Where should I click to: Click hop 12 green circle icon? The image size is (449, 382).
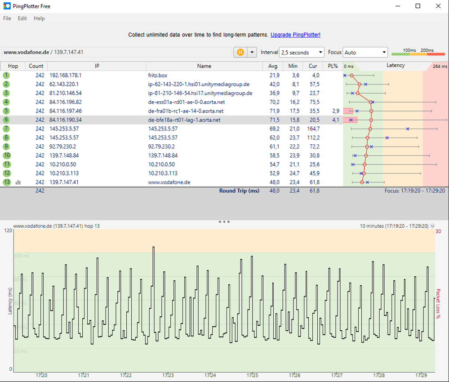click(x=7, y=173)
